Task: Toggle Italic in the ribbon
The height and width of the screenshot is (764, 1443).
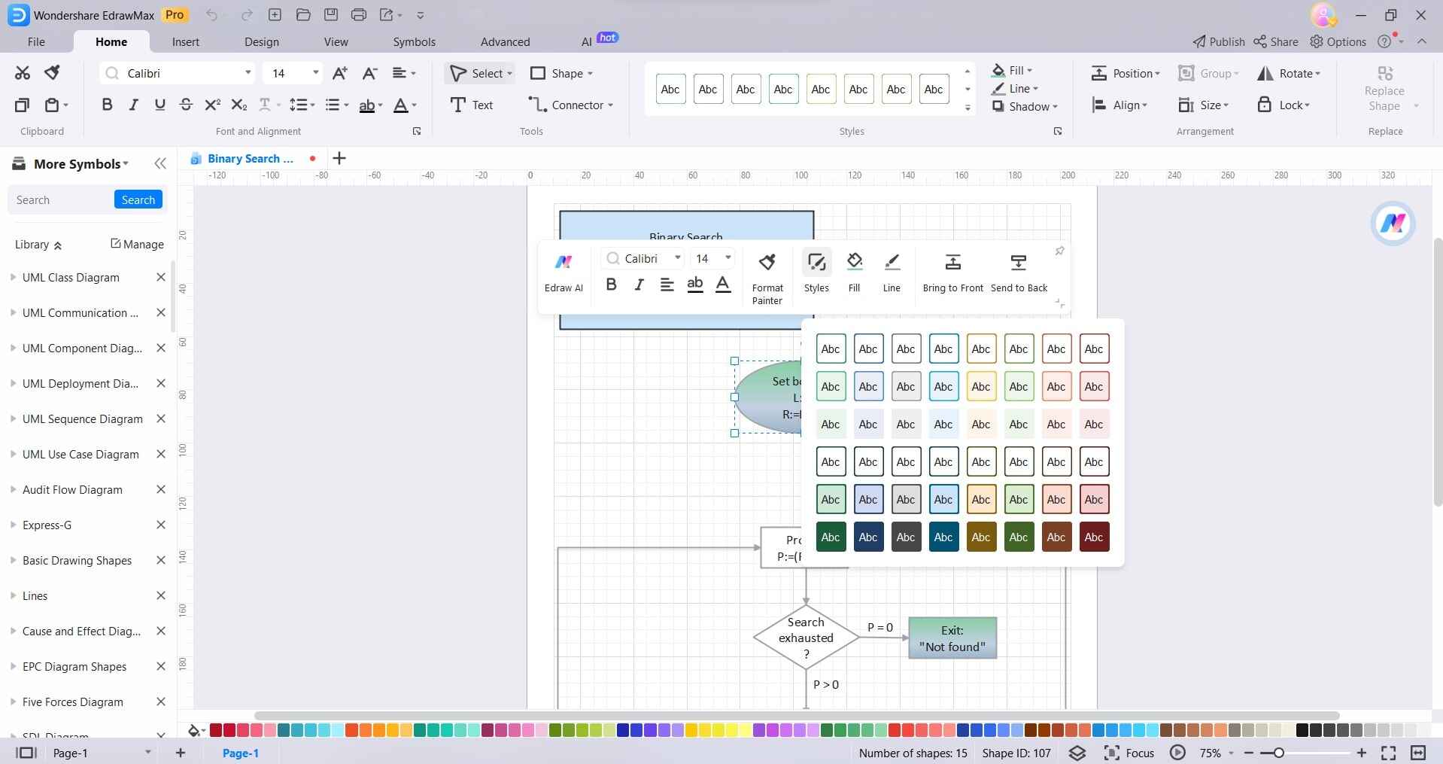Action: (133, 105)
